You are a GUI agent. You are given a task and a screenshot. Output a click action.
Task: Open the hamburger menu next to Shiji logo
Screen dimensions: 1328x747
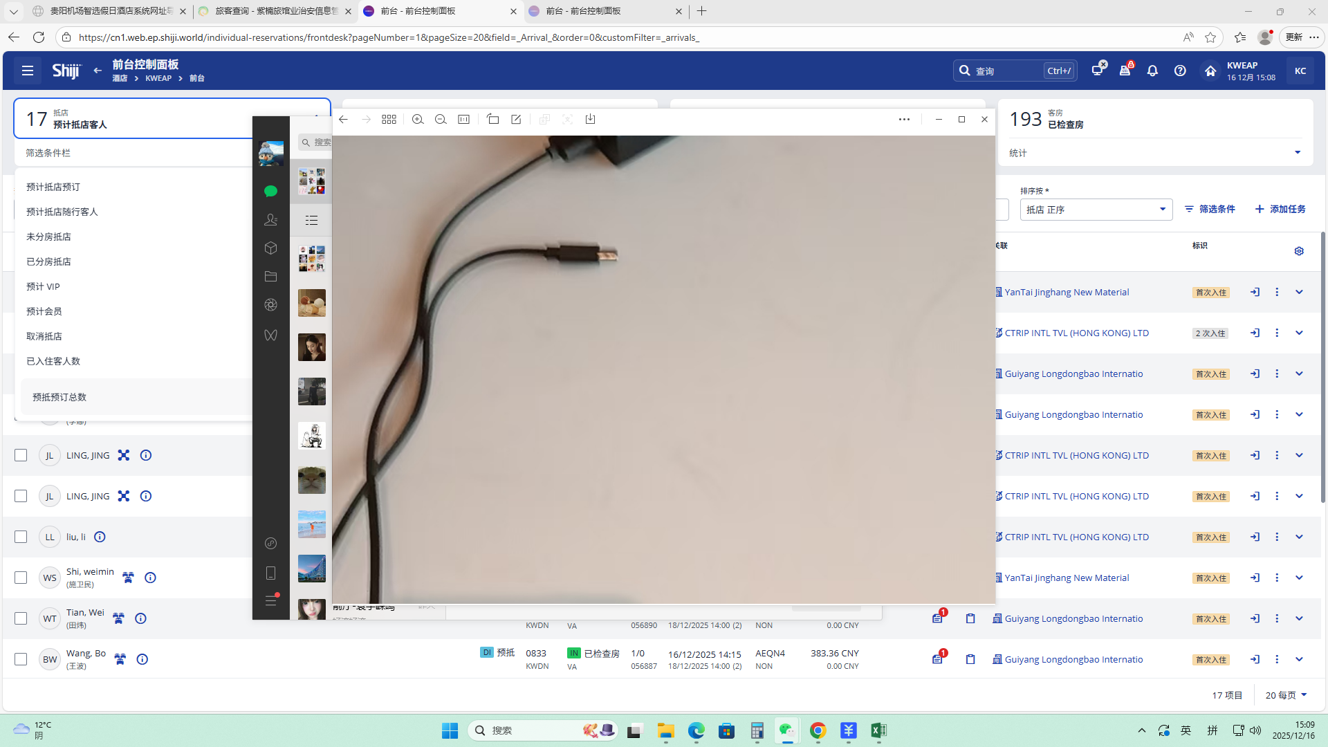click(28, 71)
